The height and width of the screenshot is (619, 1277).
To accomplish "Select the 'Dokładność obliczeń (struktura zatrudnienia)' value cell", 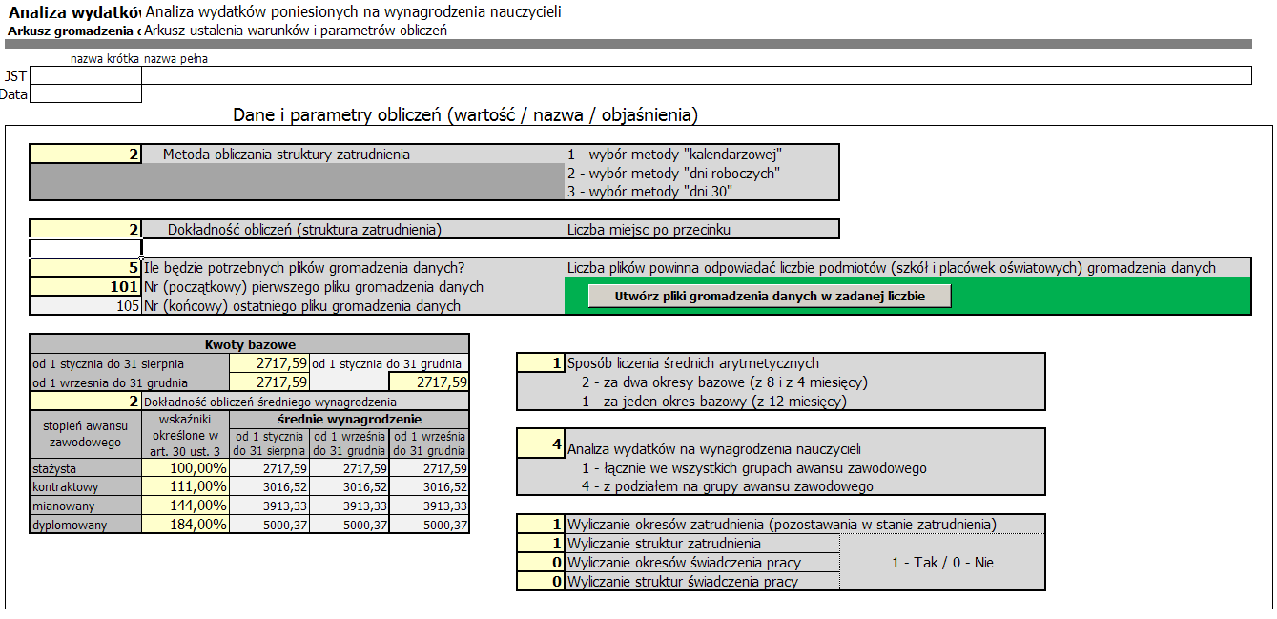I will click(86, 230).
